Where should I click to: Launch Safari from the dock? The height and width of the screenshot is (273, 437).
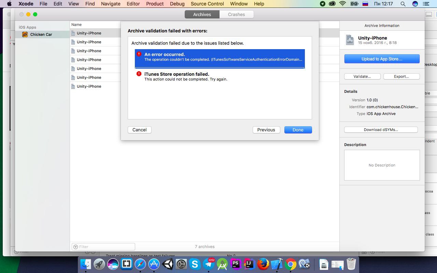(140, 264)
